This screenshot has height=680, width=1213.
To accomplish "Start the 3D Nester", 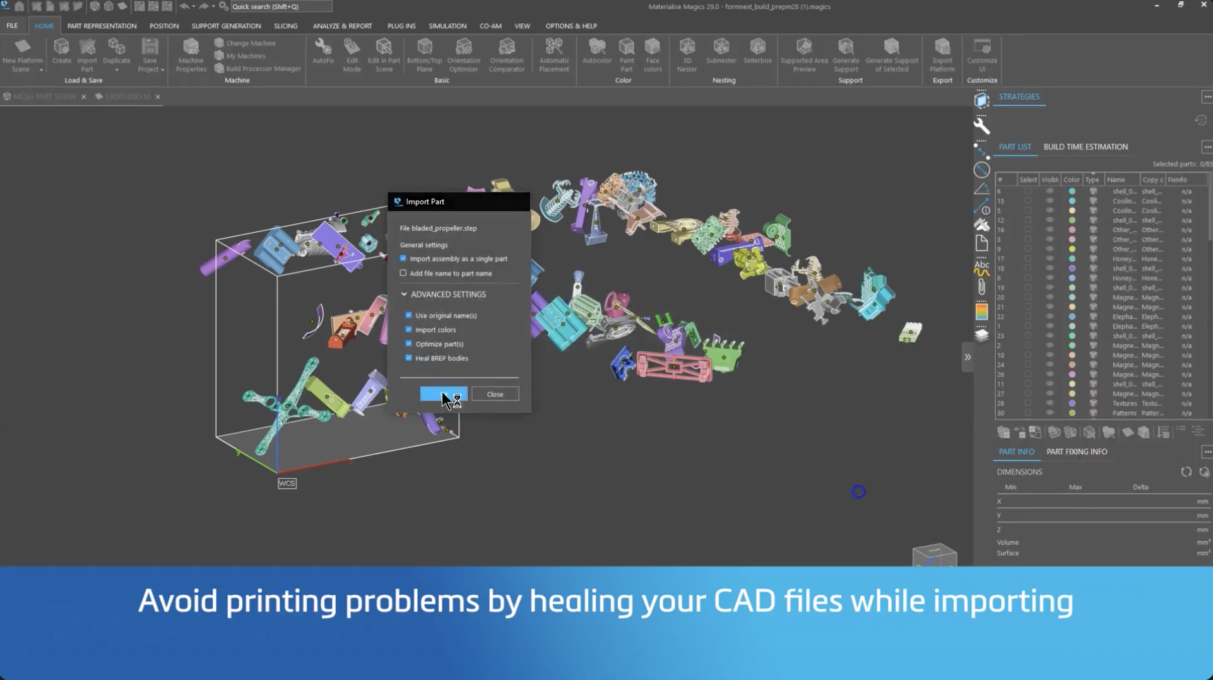I will (x=687, y=55).
